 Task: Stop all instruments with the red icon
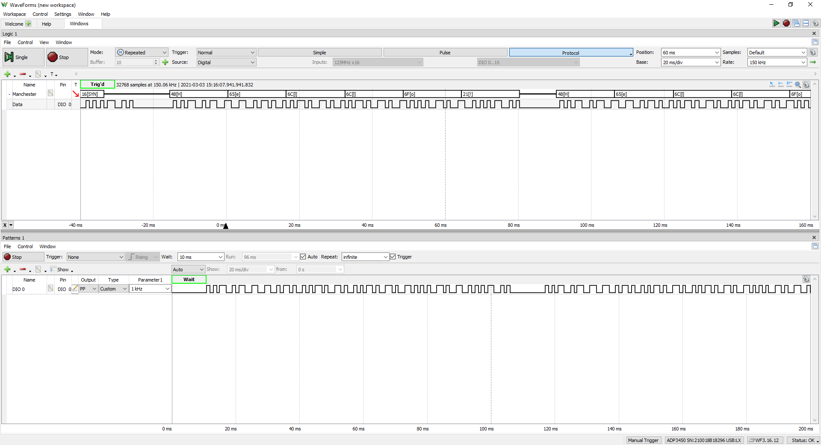(786, 23)
